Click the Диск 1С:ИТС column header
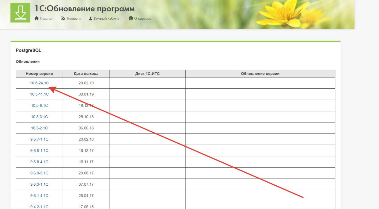Screen dimensions: 379x209 [147, 74]
